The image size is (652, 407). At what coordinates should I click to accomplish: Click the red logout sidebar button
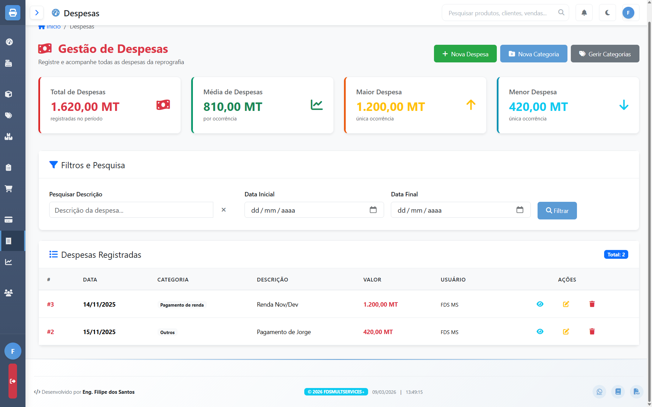coord(13,381)
